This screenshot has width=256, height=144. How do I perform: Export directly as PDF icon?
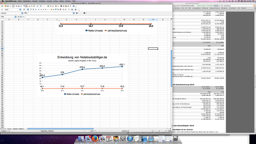[x=16, y=6]
